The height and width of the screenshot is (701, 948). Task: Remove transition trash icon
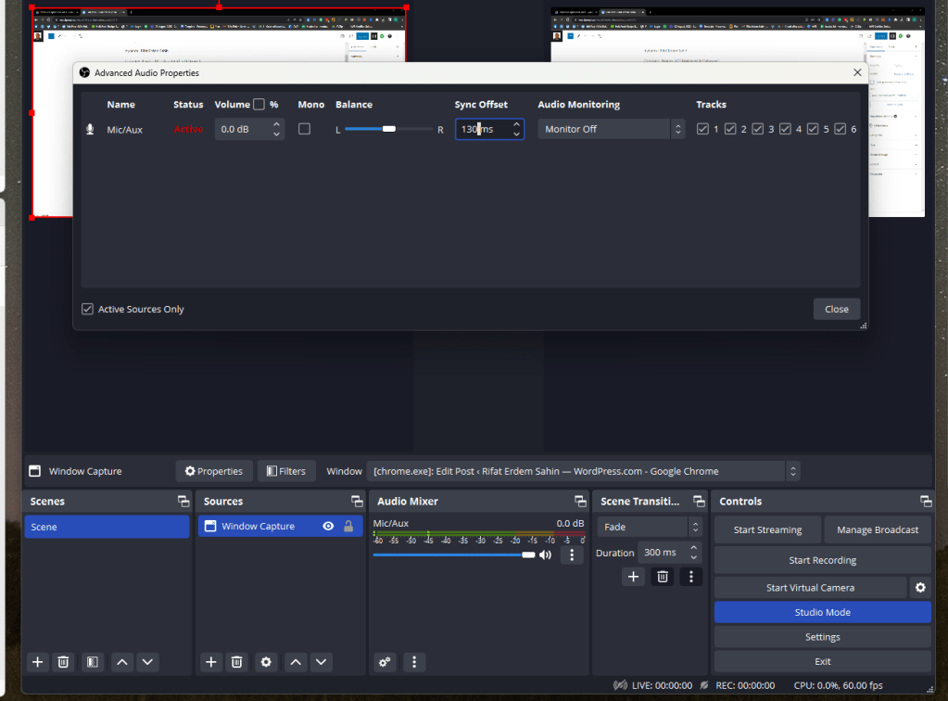pos(663,577)
